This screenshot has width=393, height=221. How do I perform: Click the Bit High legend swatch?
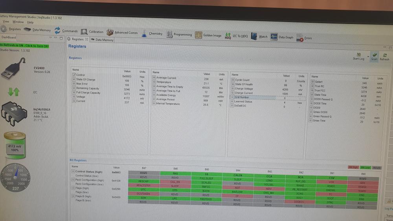pyautogui.click(x=353, y=167)
